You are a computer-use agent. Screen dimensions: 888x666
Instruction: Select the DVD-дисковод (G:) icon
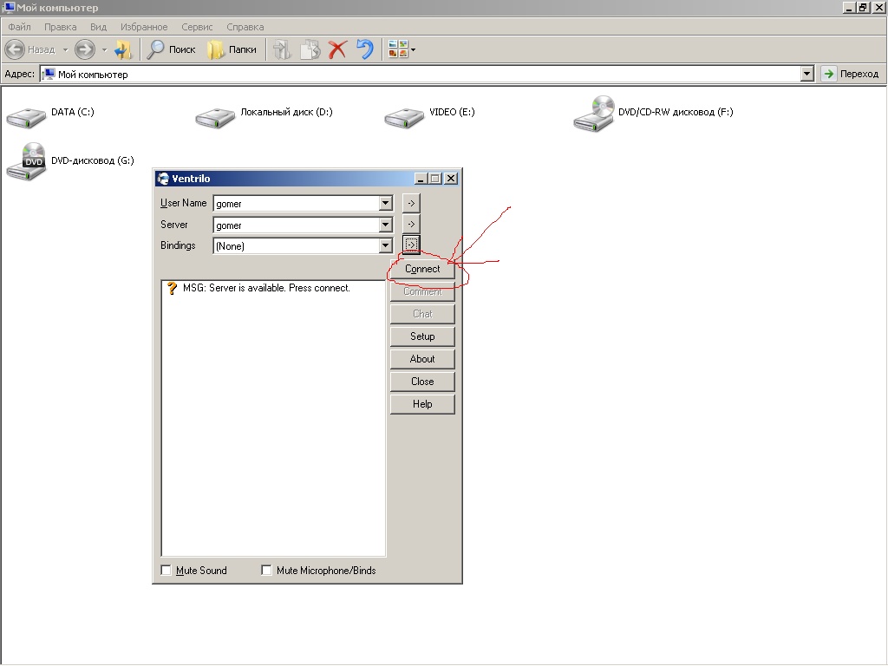(26, 162)
